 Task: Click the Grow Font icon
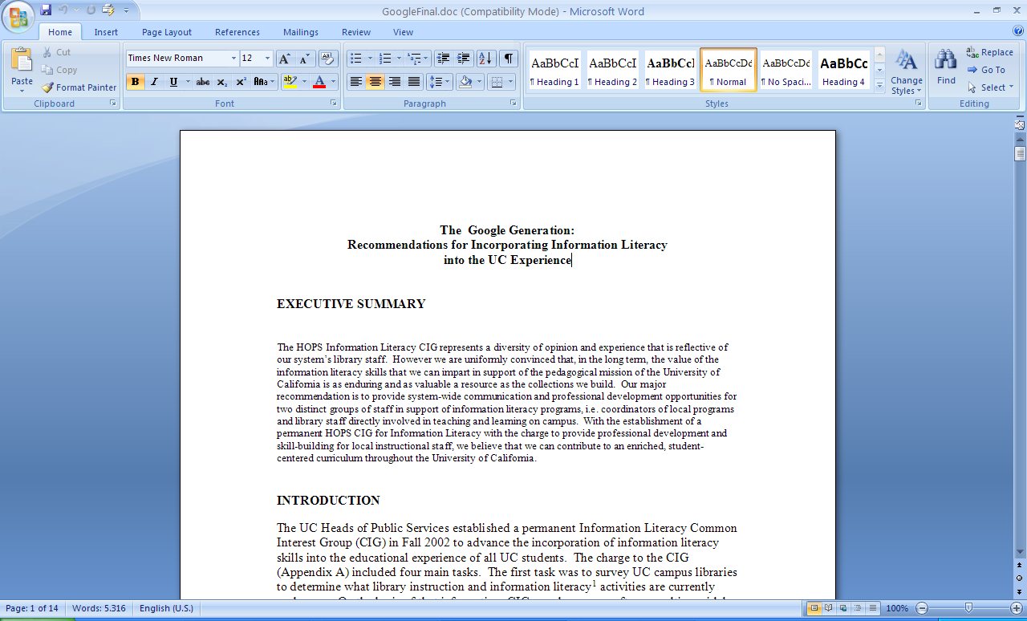coord(285,59)
